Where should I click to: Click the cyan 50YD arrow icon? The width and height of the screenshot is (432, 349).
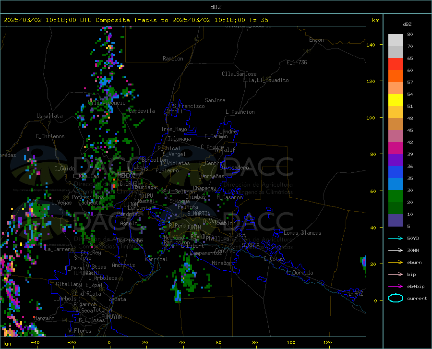coord(396,238)
